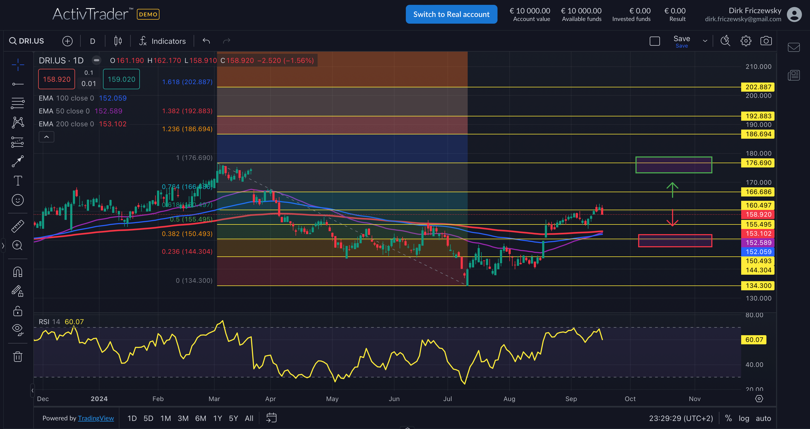Select the 1Y time range
Image resolution: width=810 pixels, height=429 pixels.
pos(217,418)
